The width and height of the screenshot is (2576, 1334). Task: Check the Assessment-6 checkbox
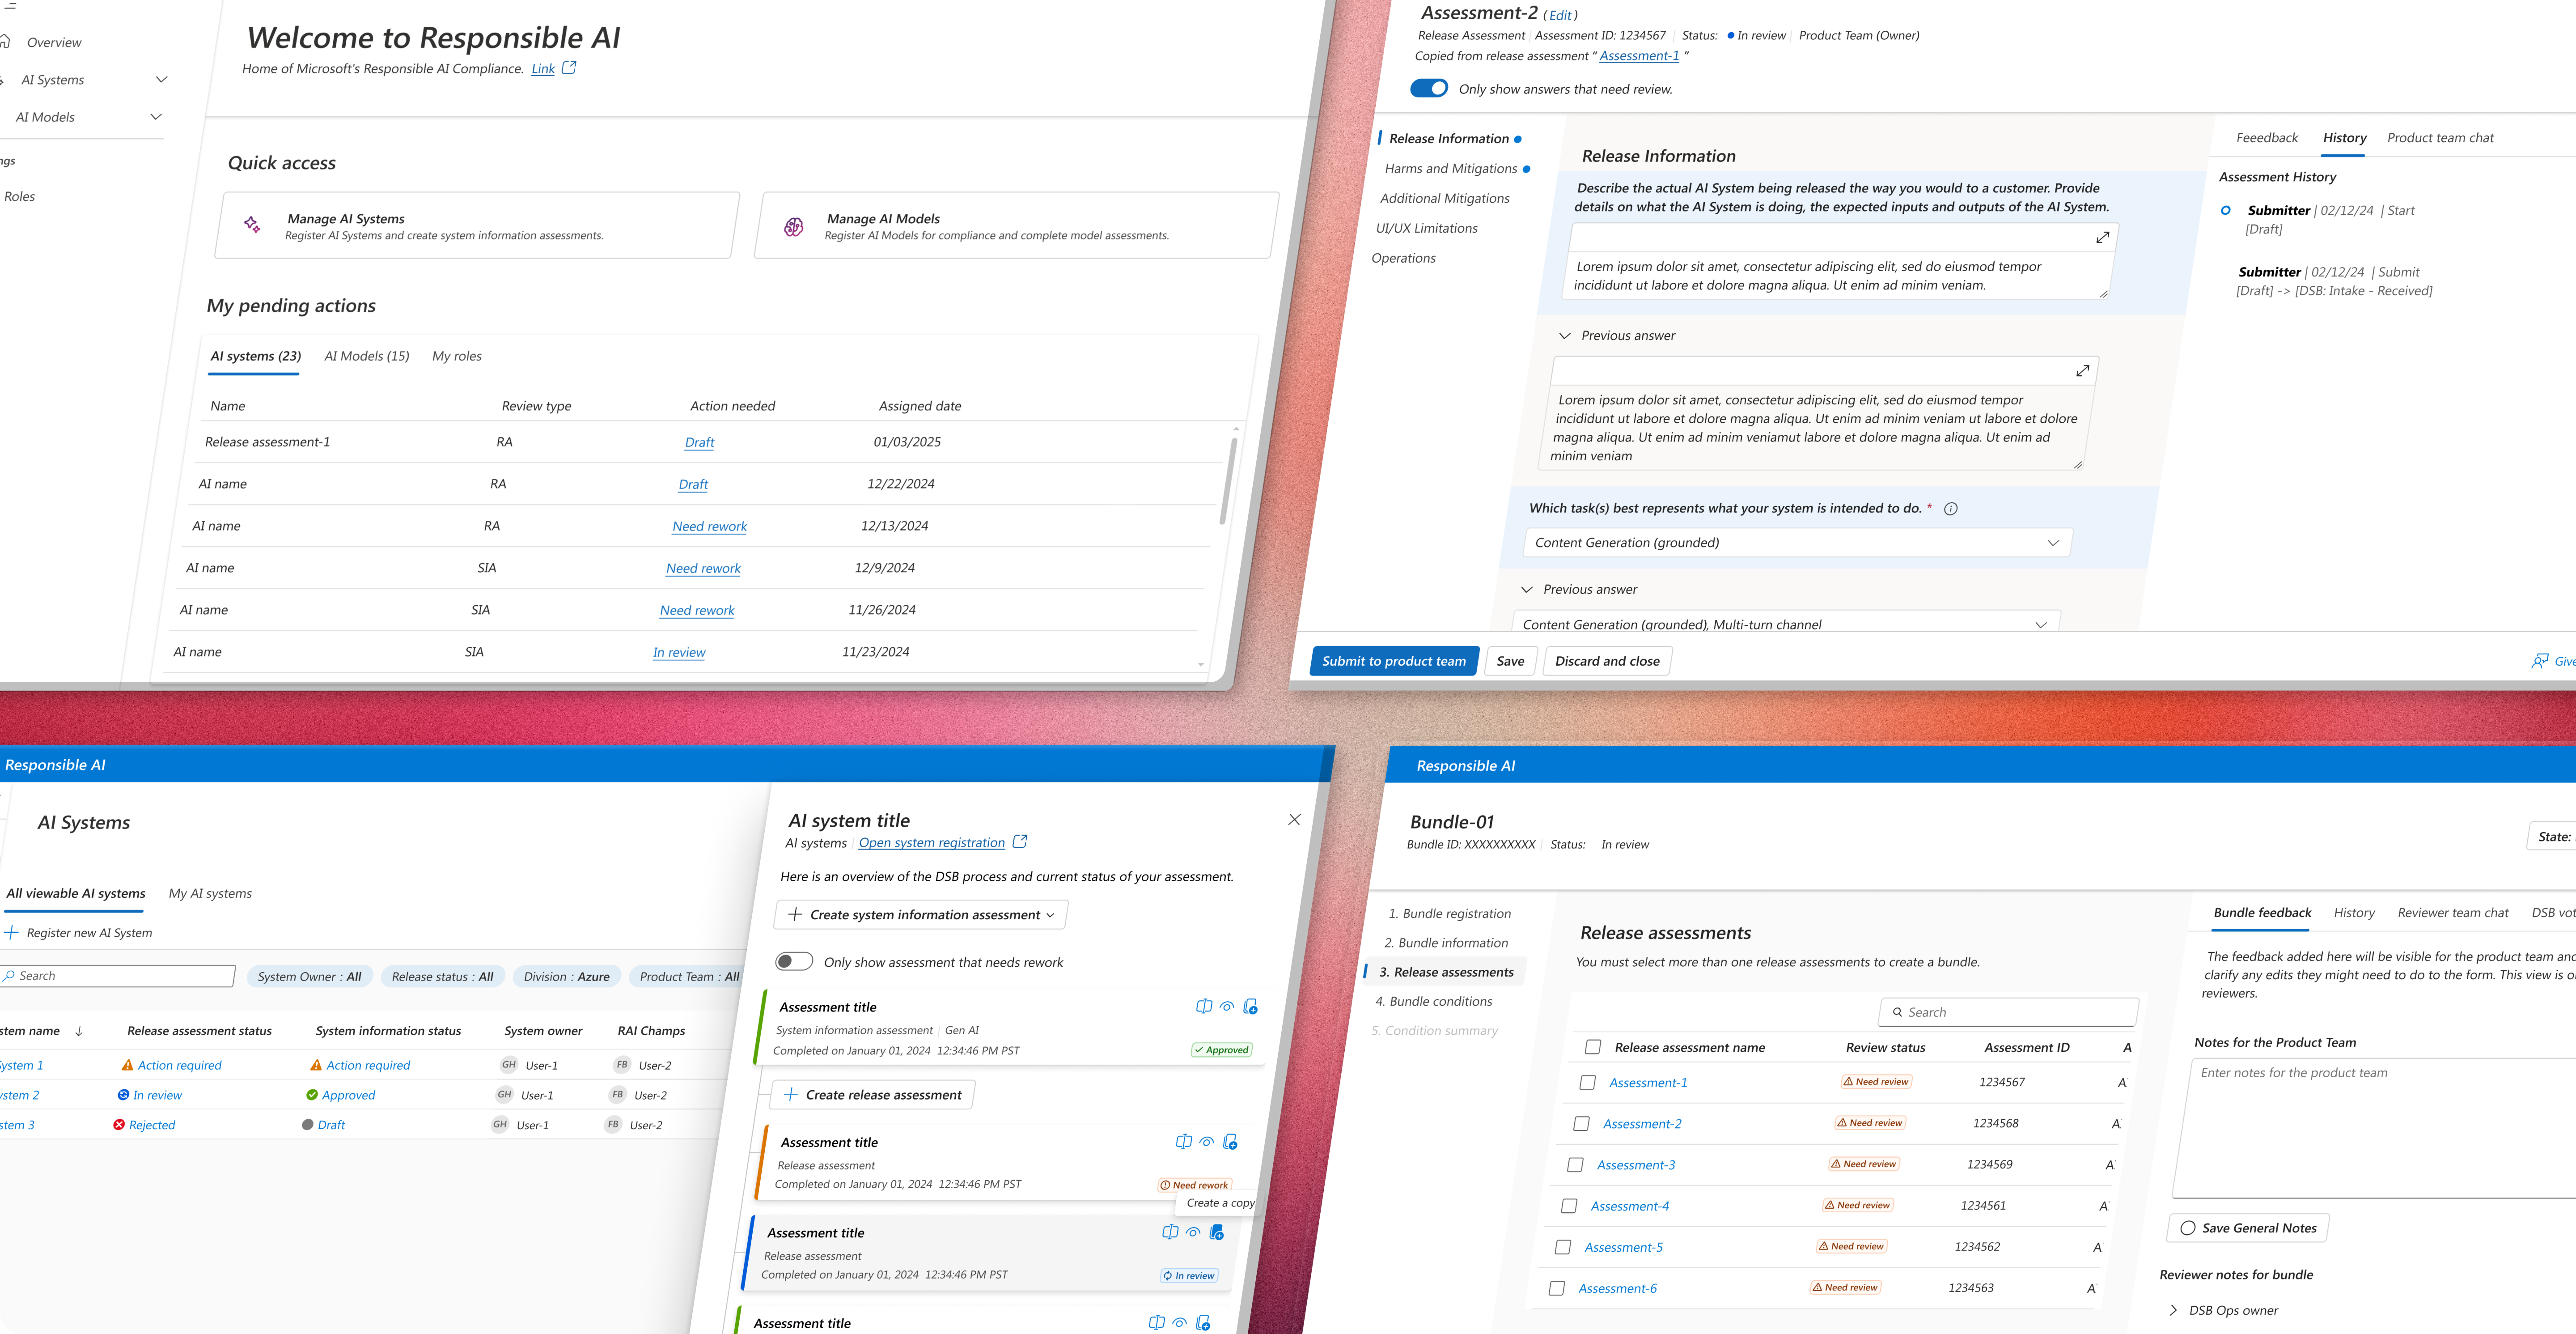click(1557, 1288)
